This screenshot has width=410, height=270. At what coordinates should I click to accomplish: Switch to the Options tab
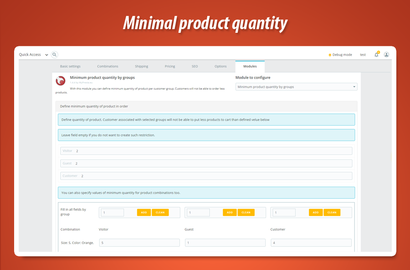pos(220,66)
